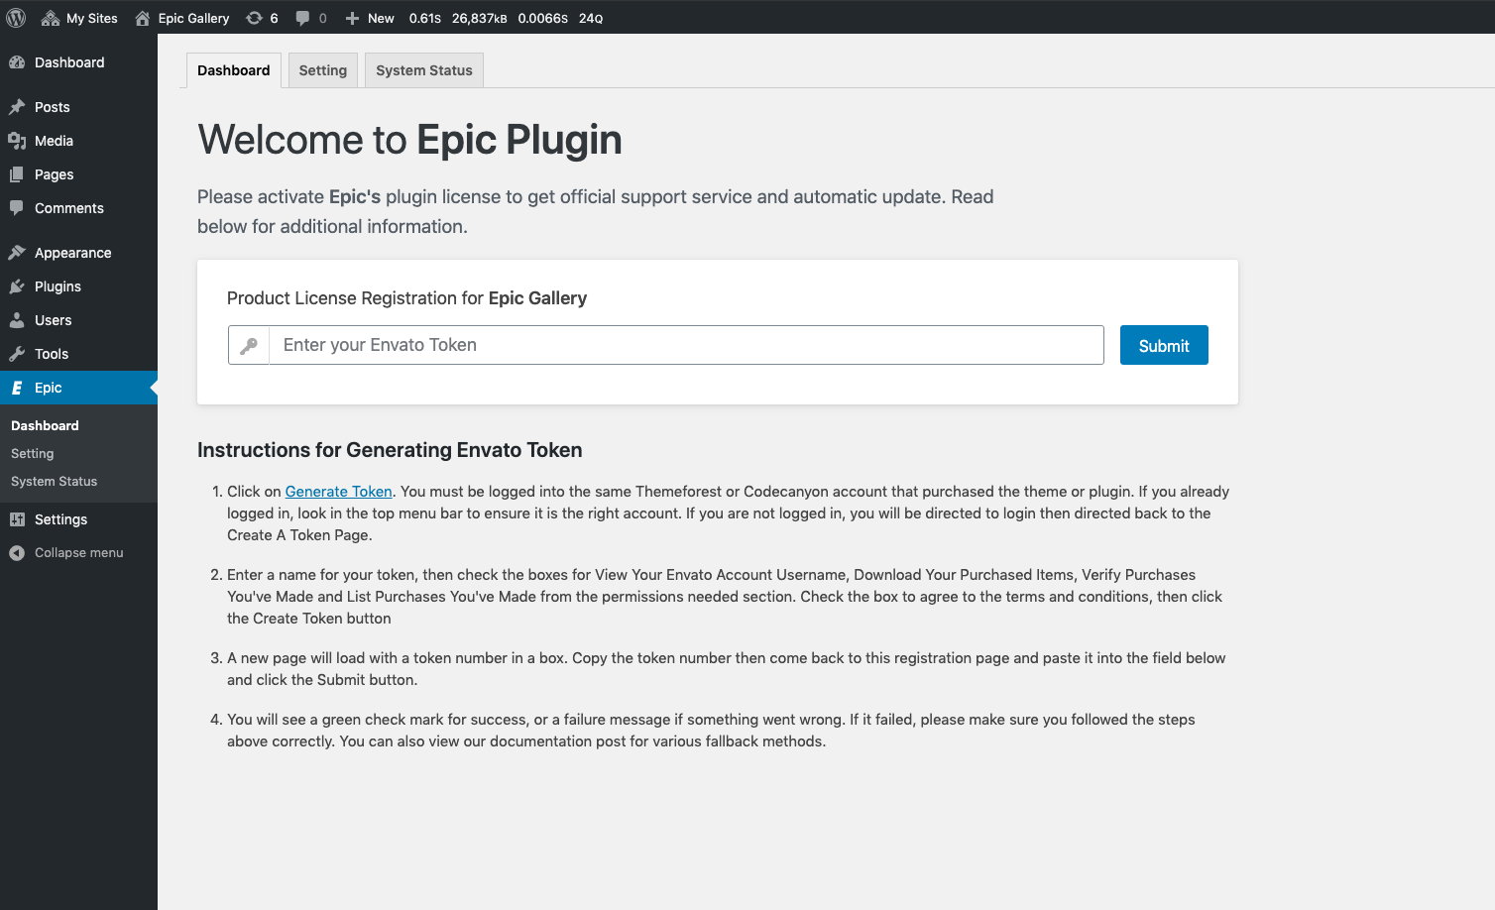Click the key icon beside token field
This screenshot has height=910, width=1495.
249,345
